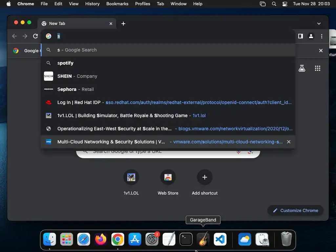
Task: Click the Stage Manager icon in the menu bar
Action: pos(262,4)
